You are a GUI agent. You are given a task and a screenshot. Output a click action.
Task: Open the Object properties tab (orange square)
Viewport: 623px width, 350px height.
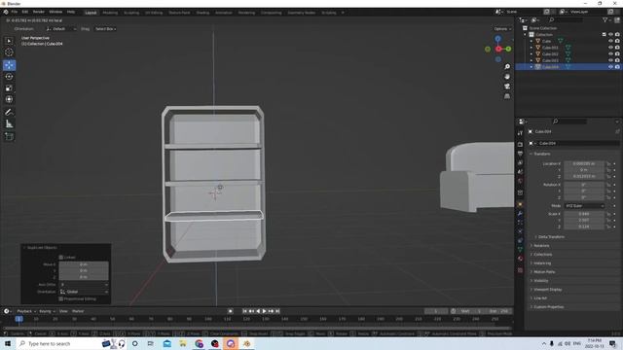520,205
